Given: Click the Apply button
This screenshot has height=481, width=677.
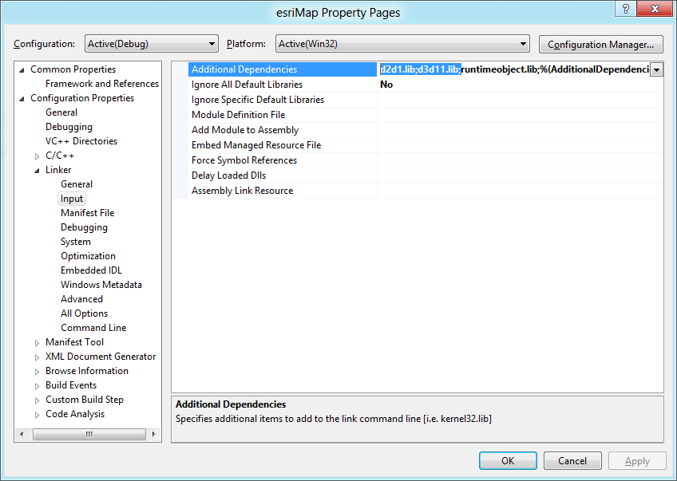Looking at the screenshot, I should (637, 461).
